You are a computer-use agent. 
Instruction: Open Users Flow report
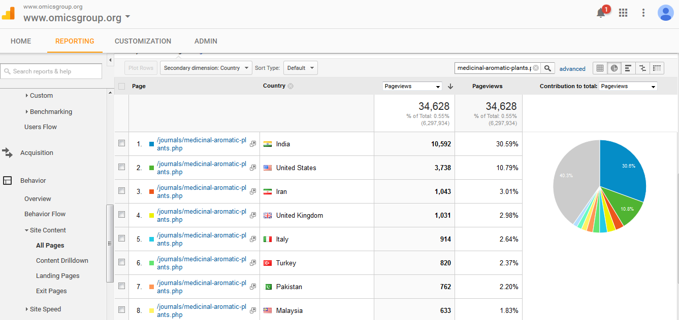click(x=41, y=127)
